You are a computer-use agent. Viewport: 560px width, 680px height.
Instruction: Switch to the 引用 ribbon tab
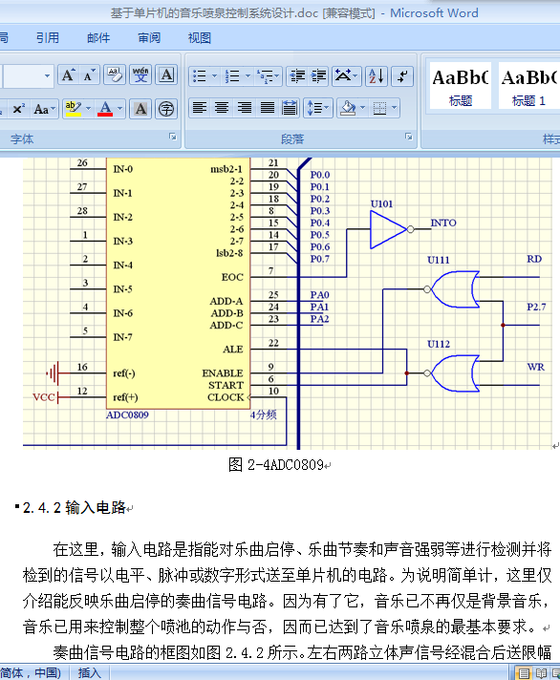(x=47, y=38)
